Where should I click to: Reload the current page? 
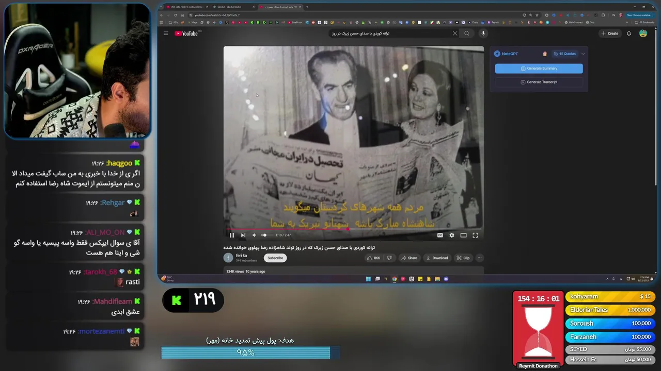175,15
